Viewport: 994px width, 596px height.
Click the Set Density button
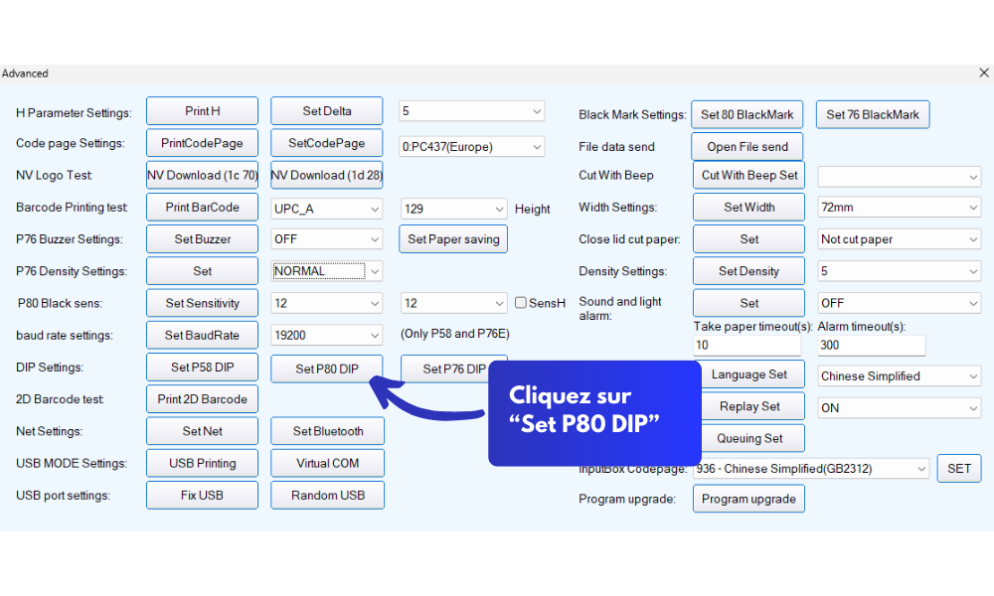[748, 271]
